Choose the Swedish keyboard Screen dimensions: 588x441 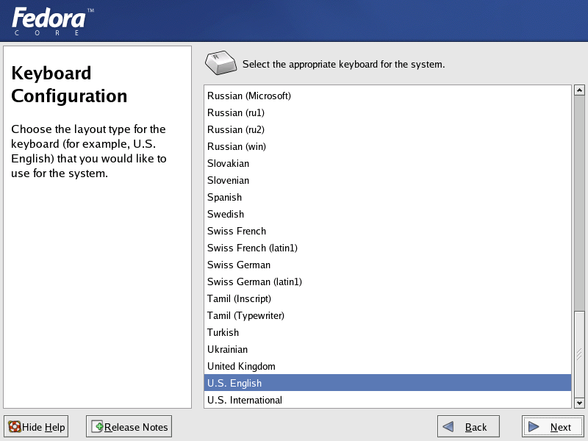(x=387, y=214)
